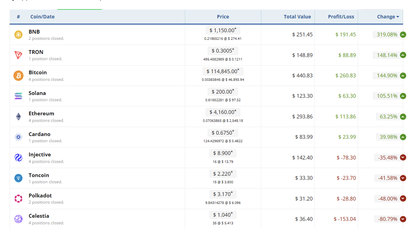Click the Injective red down arrow

(x=403, y=158)
